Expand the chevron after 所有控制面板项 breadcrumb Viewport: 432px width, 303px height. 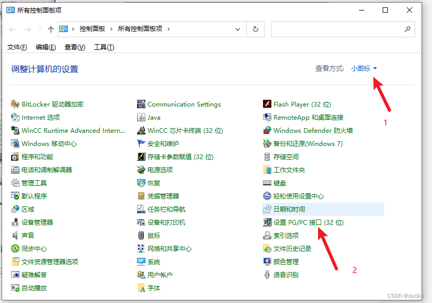[168, 29]
